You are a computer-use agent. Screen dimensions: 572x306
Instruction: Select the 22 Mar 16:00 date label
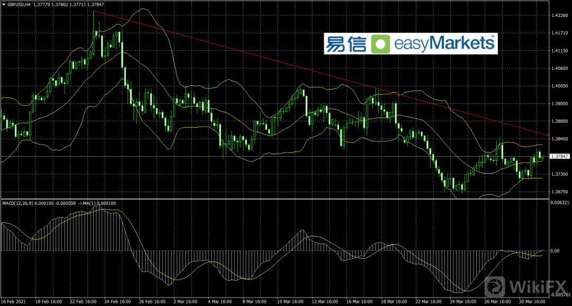point(427,302)
